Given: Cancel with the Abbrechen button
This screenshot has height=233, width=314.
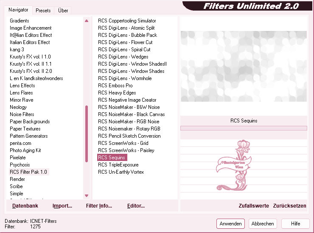Looking at the screenshot, I should pos(263,224).
